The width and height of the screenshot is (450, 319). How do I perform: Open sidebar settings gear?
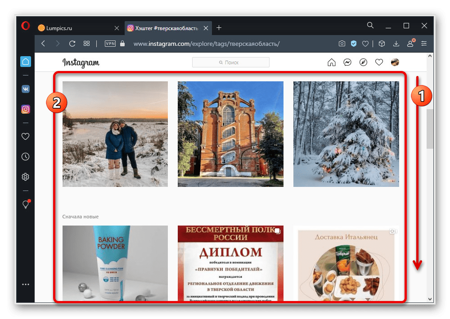coord(26,177)
